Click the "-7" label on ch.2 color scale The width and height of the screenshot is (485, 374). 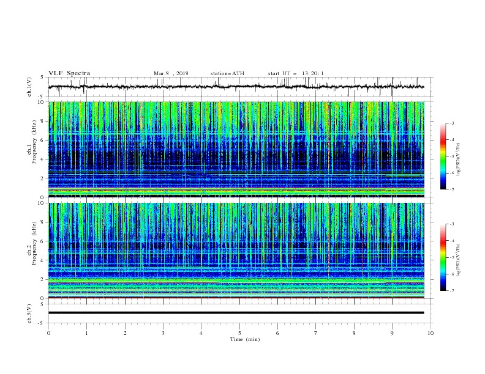[x=451, y=290]
